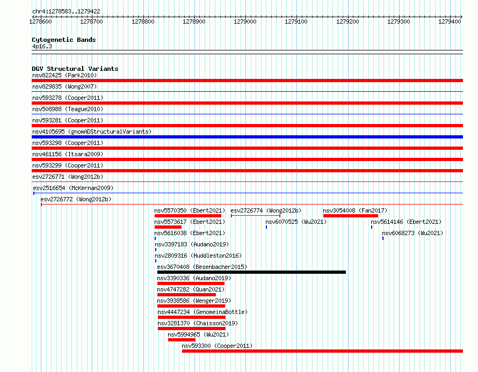This screenshot has width=478, height=372.
Task: Select the thick blue nsv4105695 bar
Action: (247, 137)
